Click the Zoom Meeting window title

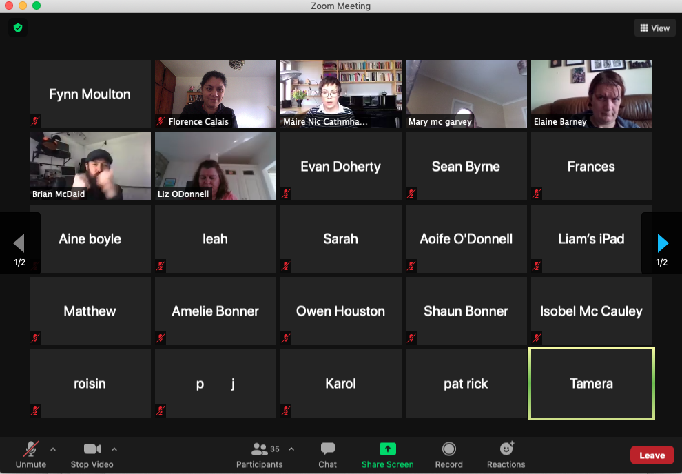click(x=340, y=6)
